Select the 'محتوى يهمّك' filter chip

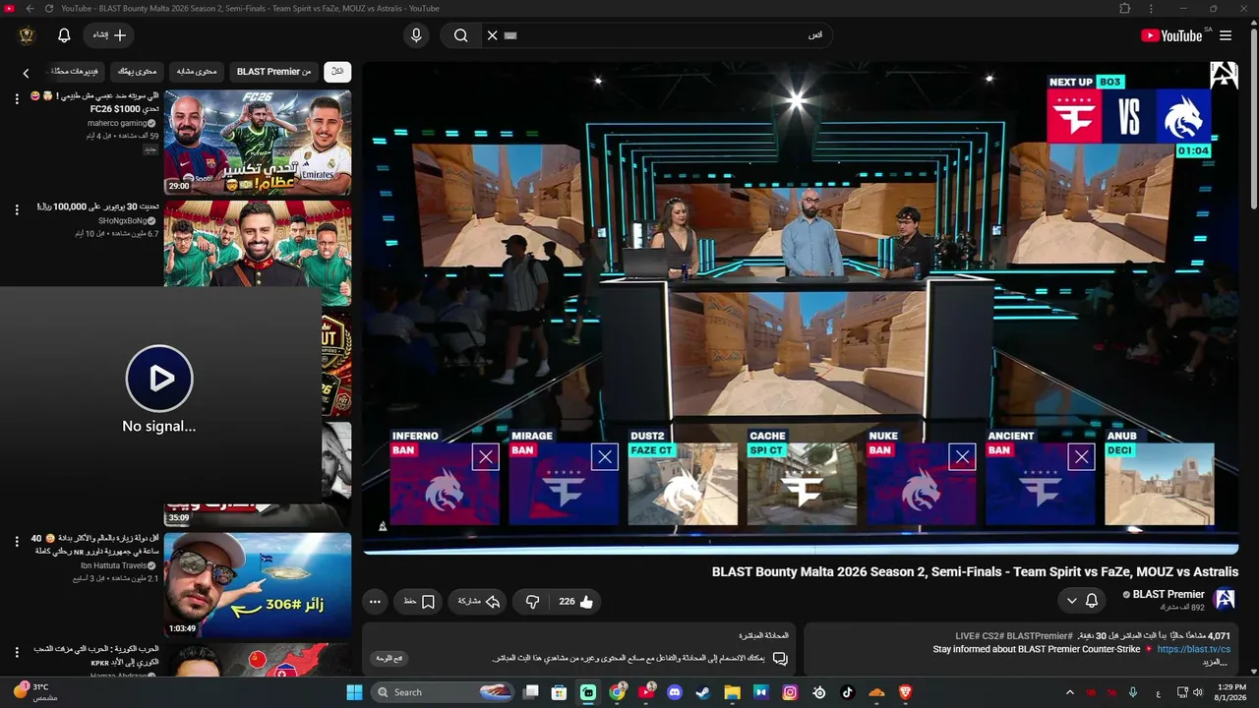[138, 72]
